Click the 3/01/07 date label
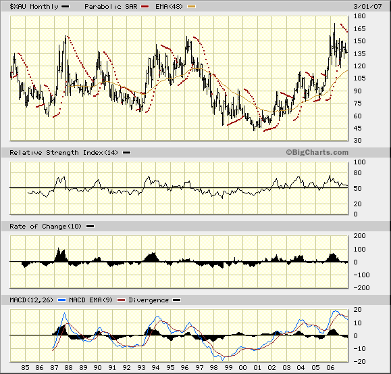The width and height of the screenshot is (391, 374). pyautogui.click(x=367, y=7)
